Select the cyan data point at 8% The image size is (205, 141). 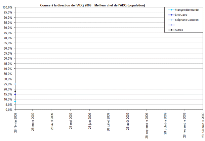click(15, 101)
